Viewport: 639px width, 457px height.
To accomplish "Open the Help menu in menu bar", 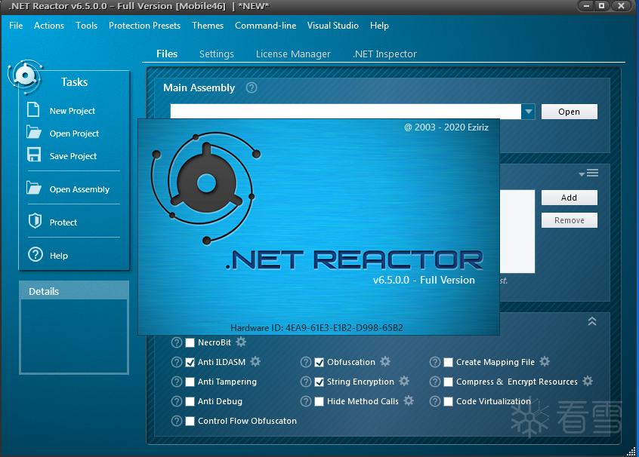I will [x=379, y=25].
